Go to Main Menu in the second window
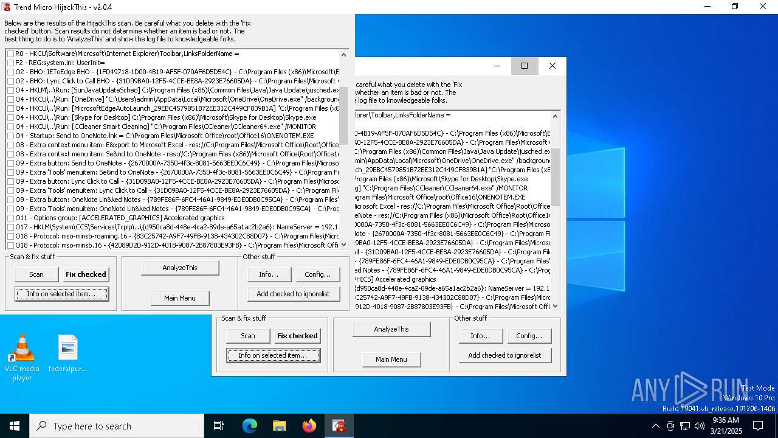This screenshot has width=778, height=438. click(x=391, y=360)
